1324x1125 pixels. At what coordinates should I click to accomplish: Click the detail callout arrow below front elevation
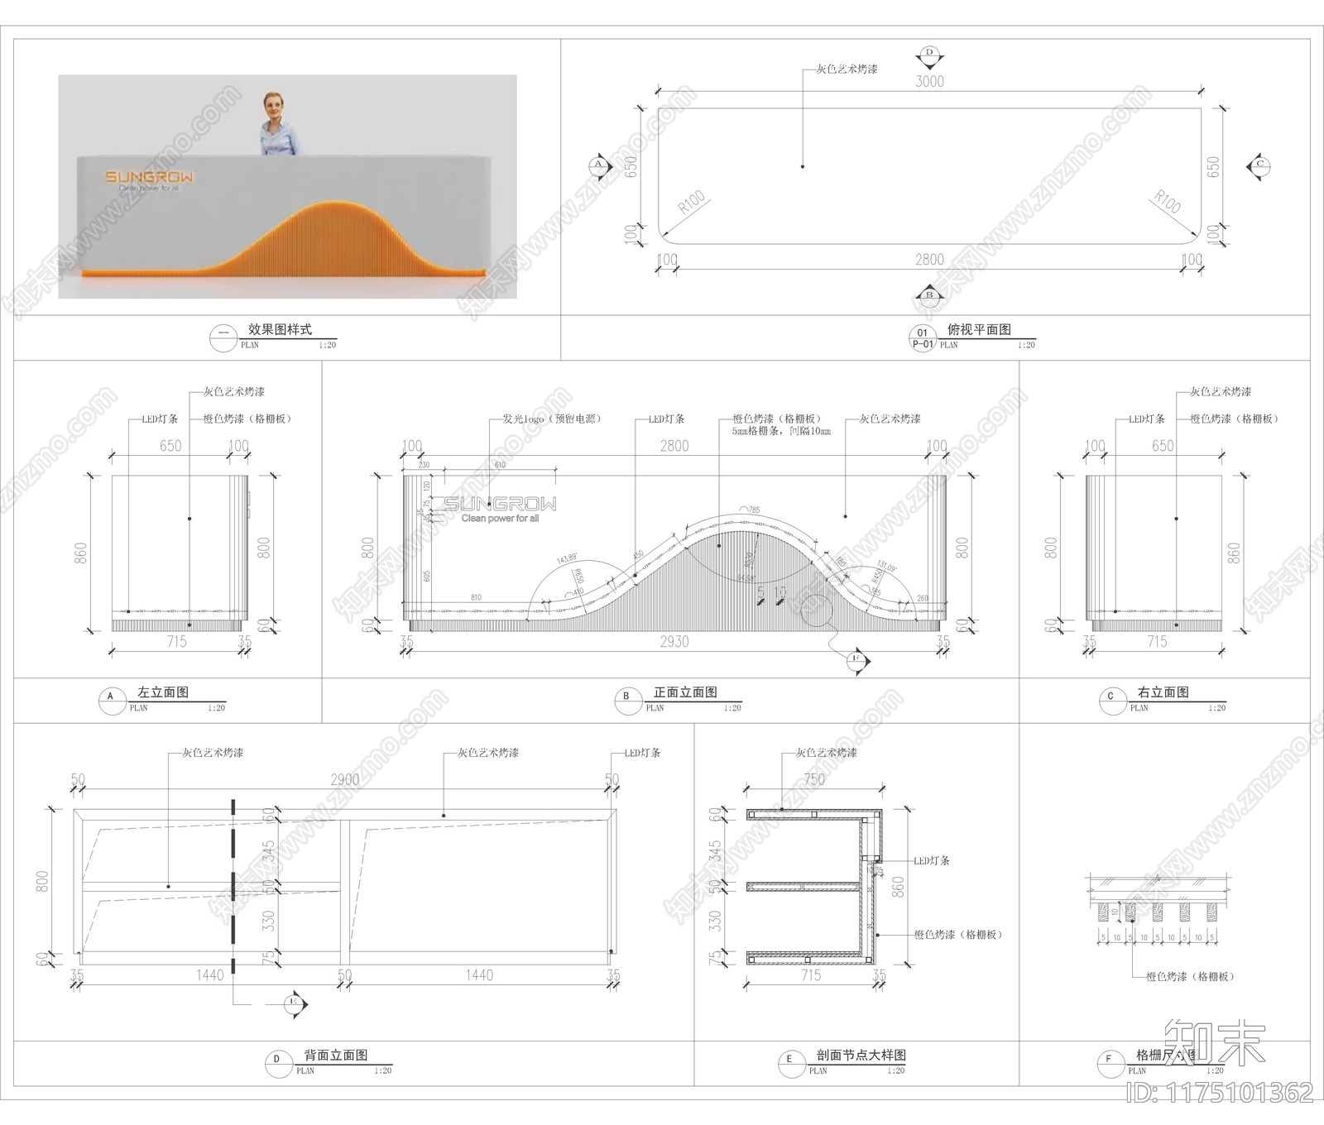858,661
